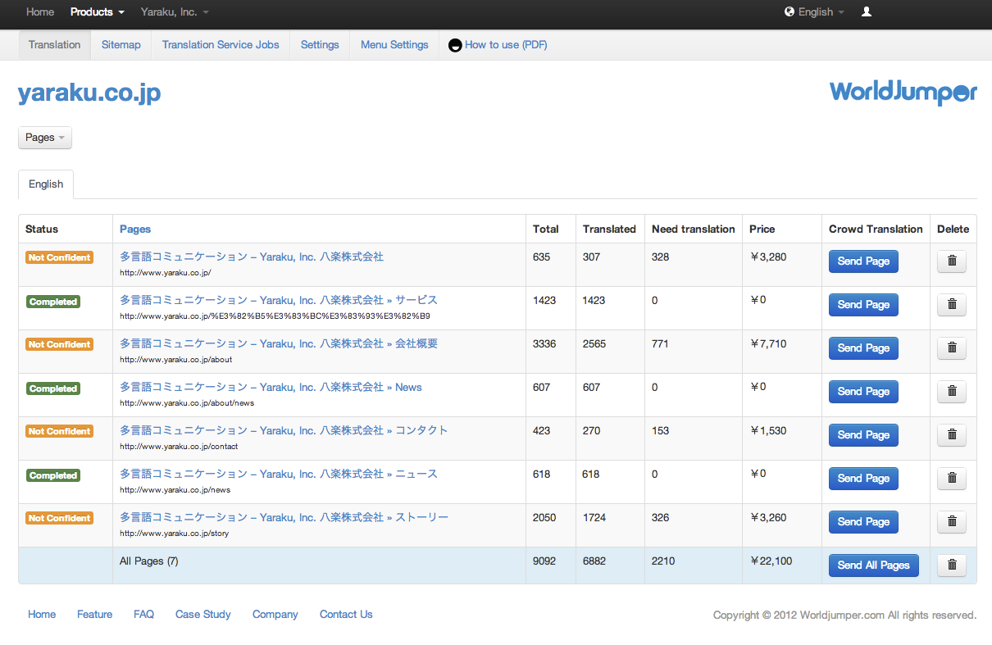Click trash icon for the サービス page row
This screenshot has width=992, height=645.
pos(952,305)
